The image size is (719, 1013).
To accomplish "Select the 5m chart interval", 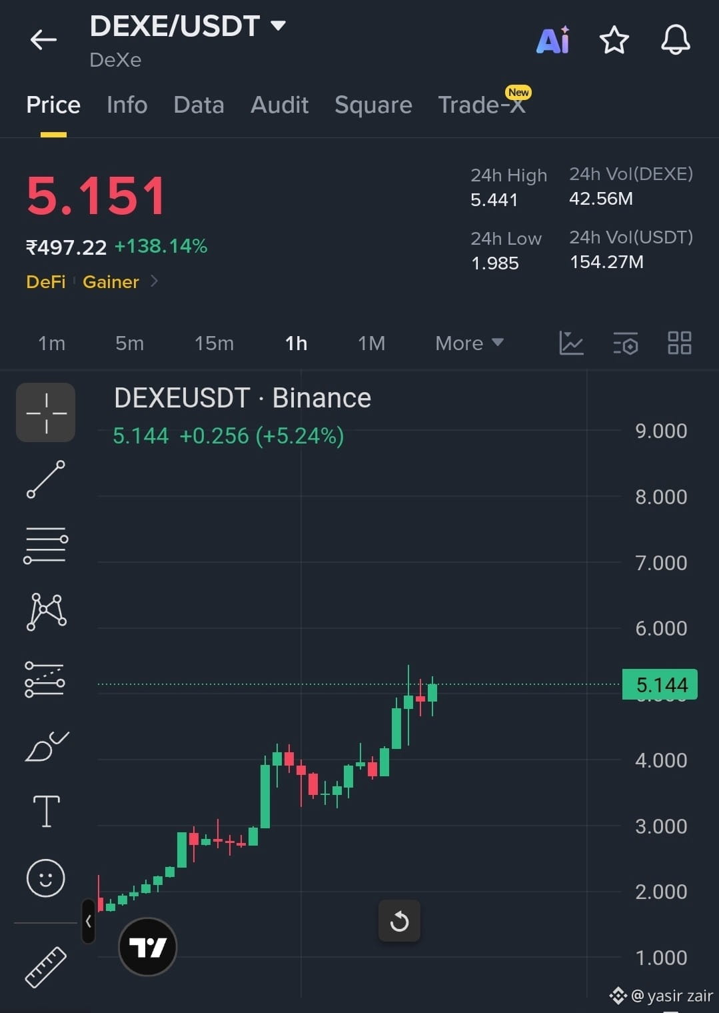I will (x=129, y=343).
